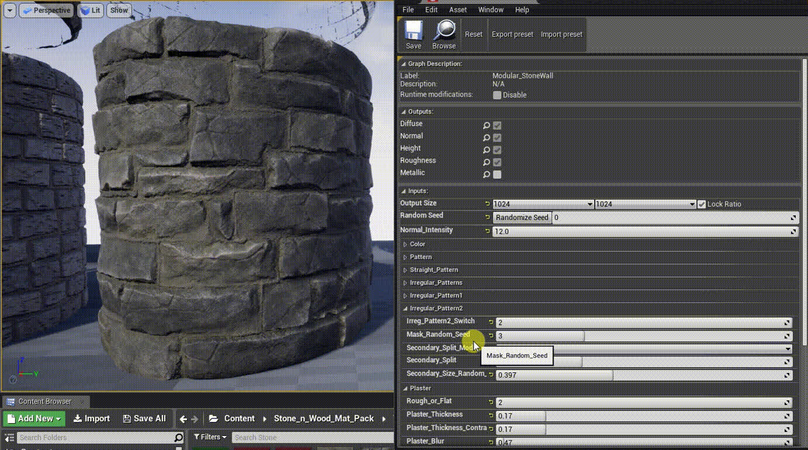The image size is (808, 450).
Task: Enable the Metallic output checkbox
Action: pos(498,174)
